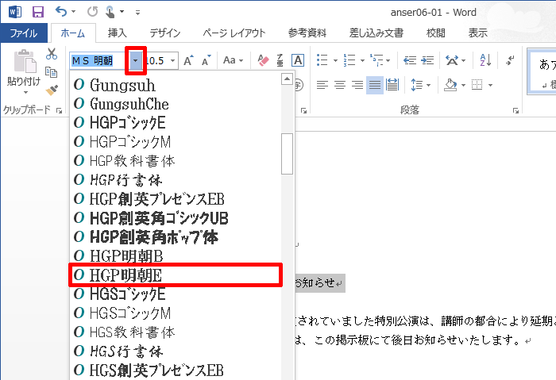Click the shading paint bucket icon

[450, 85]
